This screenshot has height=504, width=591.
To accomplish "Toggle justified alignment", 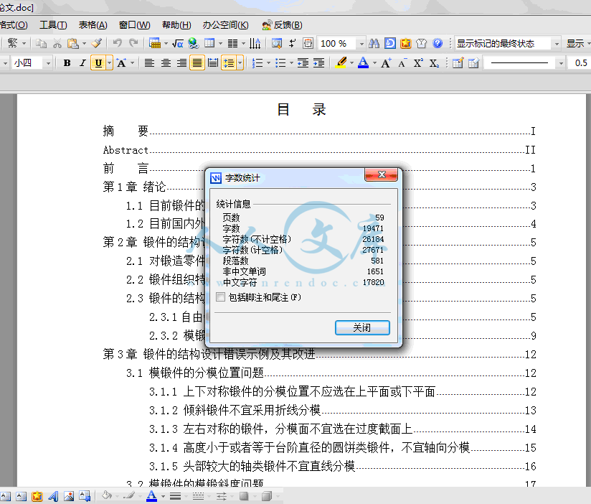I will tap(197, 63).
